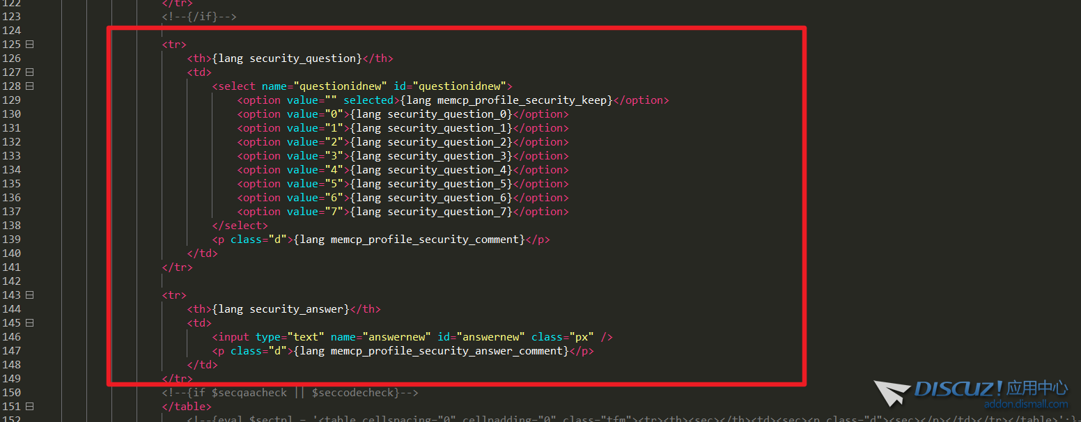
Task: Click on memcp_profile_security_comment paragraph
Action: [x=381, y=240]
